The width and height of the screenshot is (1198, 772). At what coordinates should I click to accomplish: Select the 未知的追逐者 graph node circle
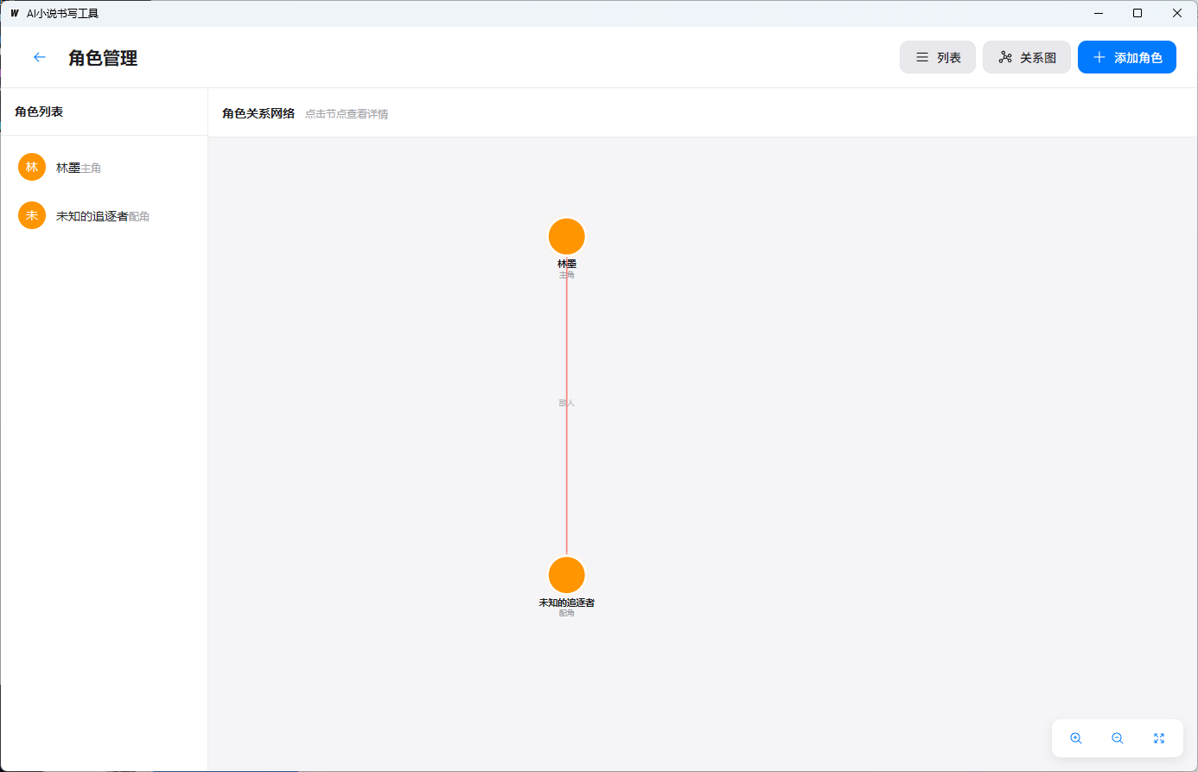pos(566,575)
